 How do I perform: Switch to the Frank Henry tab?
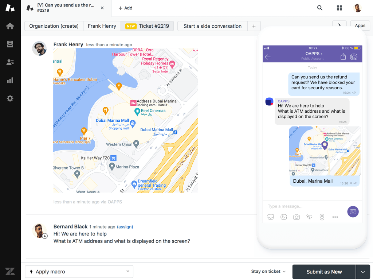(102, 26)
